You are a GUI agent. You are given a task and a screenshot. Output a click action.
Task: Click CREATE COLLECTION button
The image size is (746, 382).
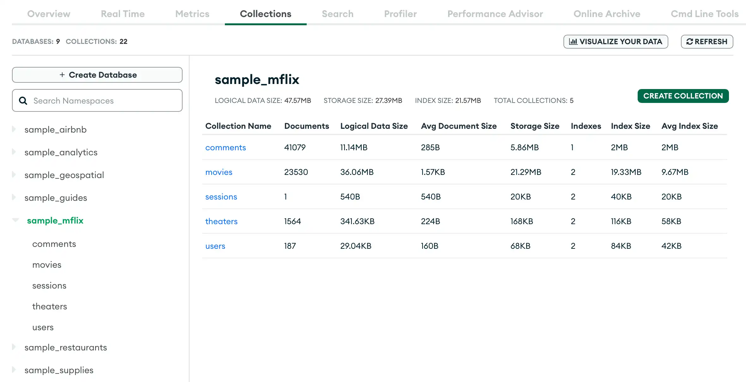click(683, 95)
